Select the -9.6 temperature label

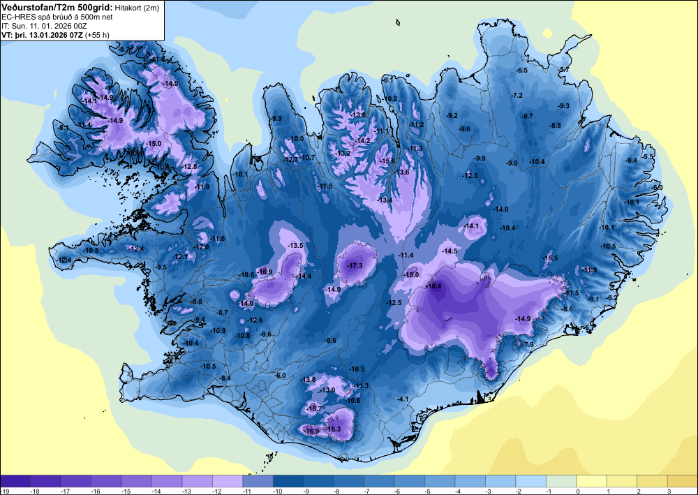coord(464,129)
